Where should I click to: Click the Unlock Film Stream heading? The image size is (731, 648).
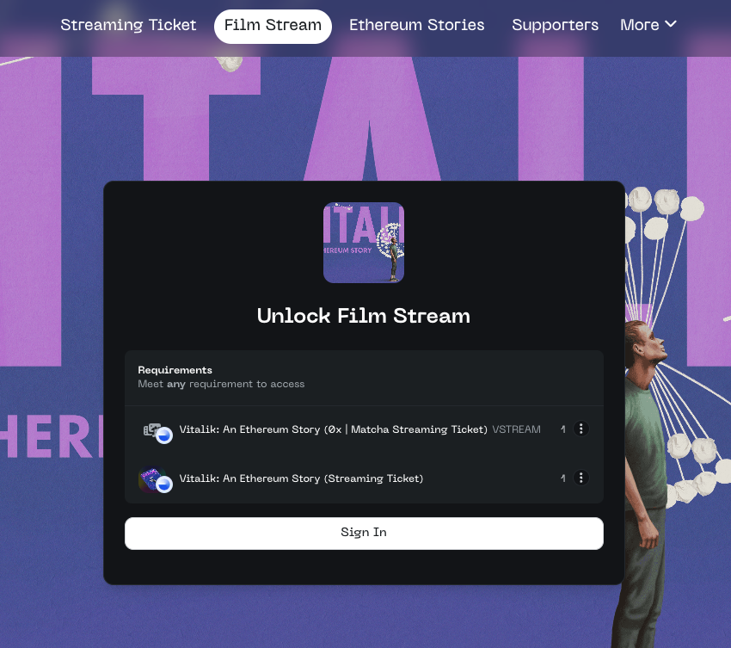pos(364,317)
